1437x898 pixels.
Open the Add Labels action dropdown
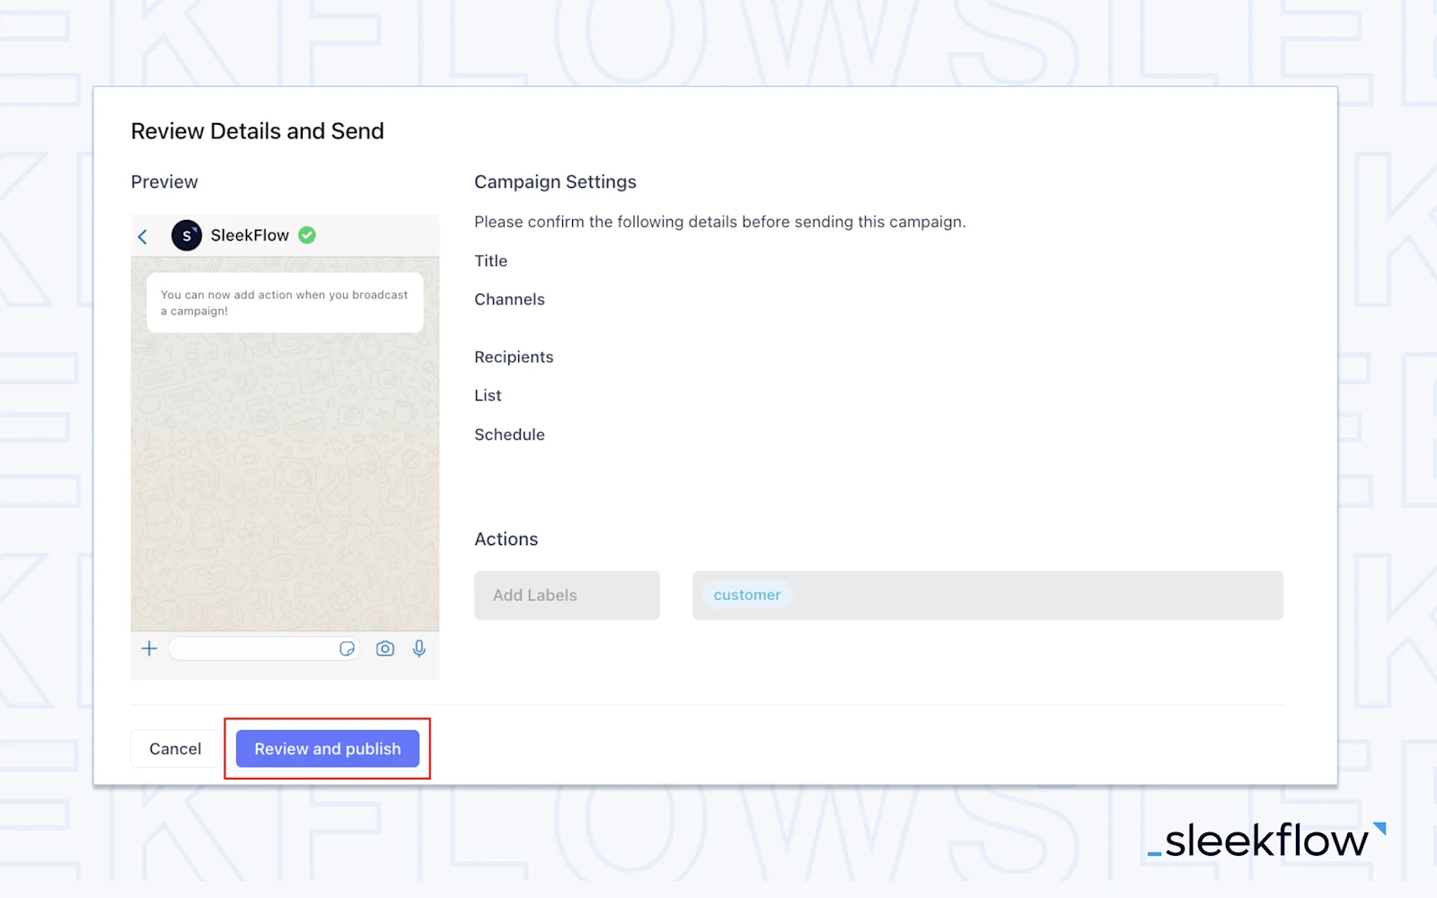coord(567,595)
